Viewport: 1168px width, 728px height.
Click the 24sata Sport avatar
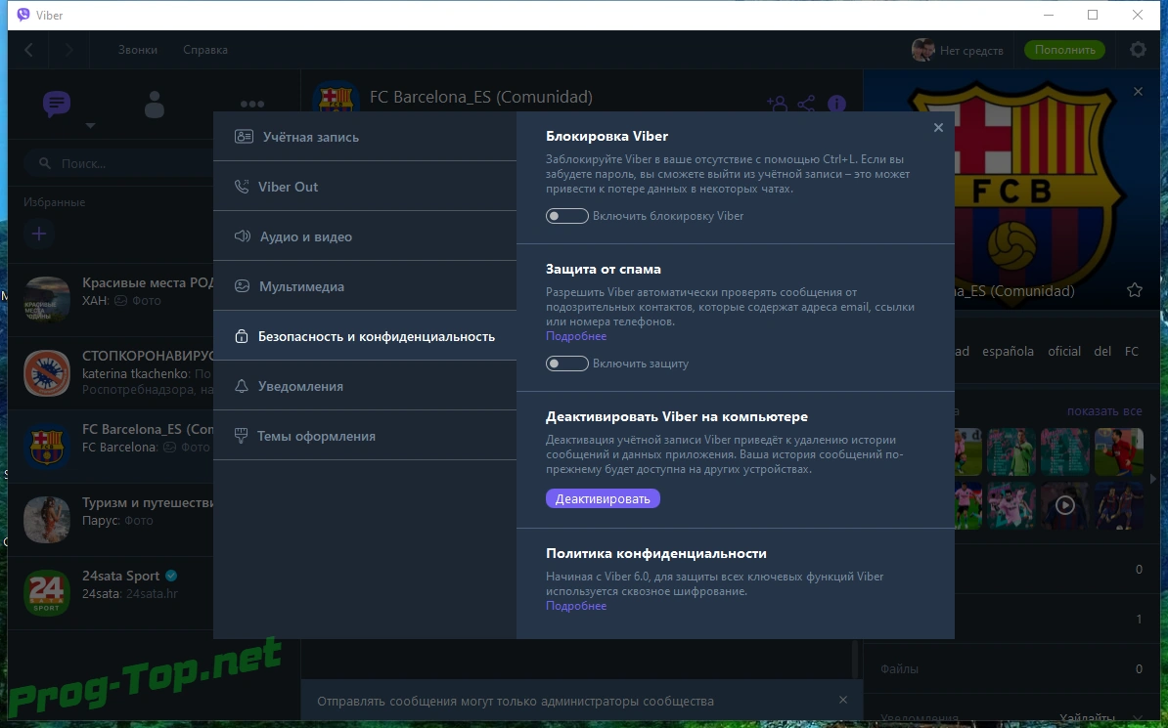47,593
